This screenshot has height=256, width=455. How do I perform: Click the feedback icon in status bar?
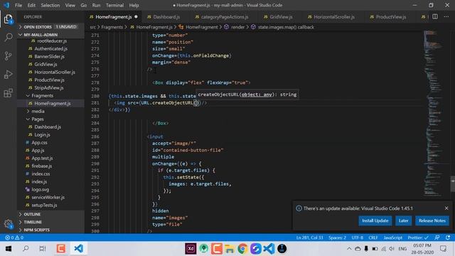tap(437, 238)
